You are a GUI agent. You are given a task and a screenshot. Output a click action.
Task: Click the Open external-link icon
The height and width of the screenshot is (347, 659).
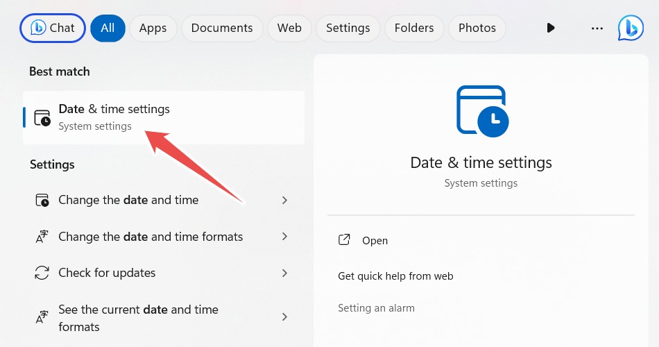(x=344, y=239)
